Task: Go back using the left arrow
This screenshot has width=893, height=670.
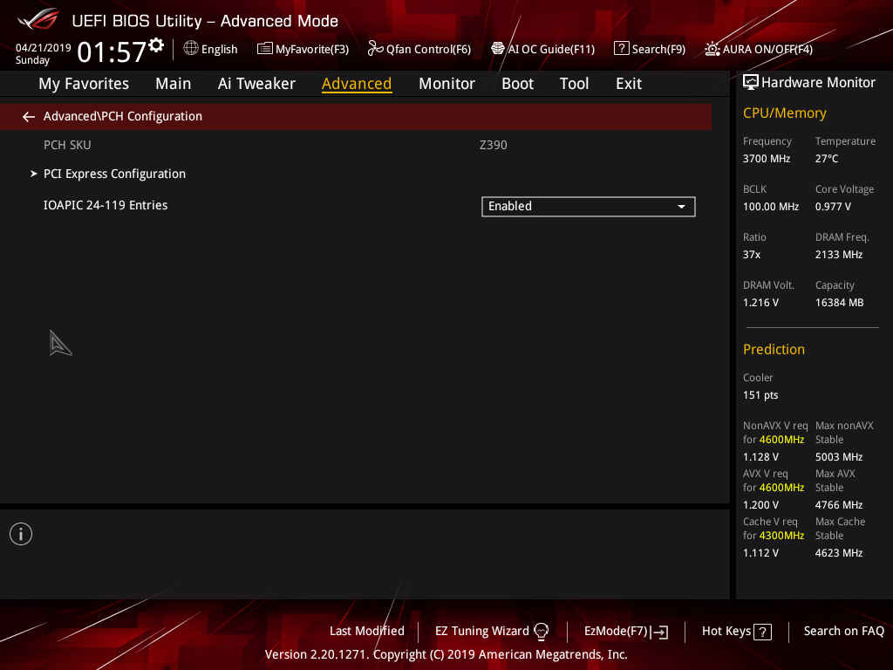Action: (29, 117)
